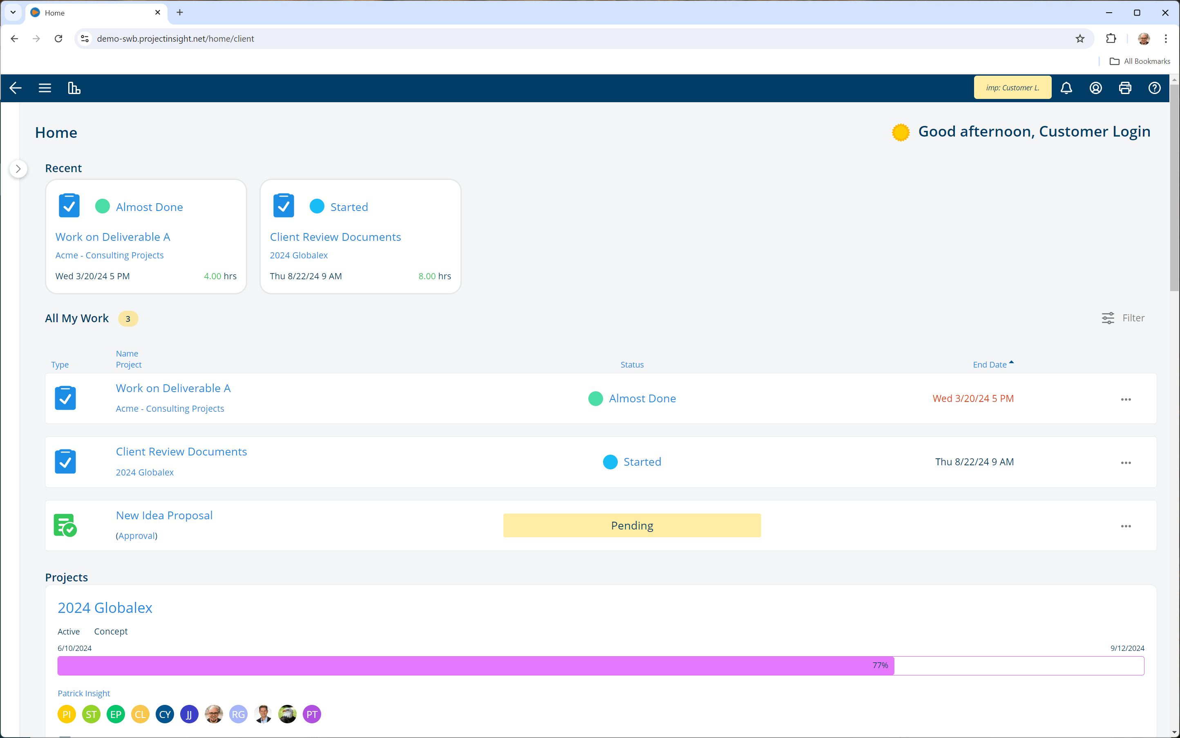Click the All My Work count badge 3
Screen dimensions: 1180x738
point(128,319)
